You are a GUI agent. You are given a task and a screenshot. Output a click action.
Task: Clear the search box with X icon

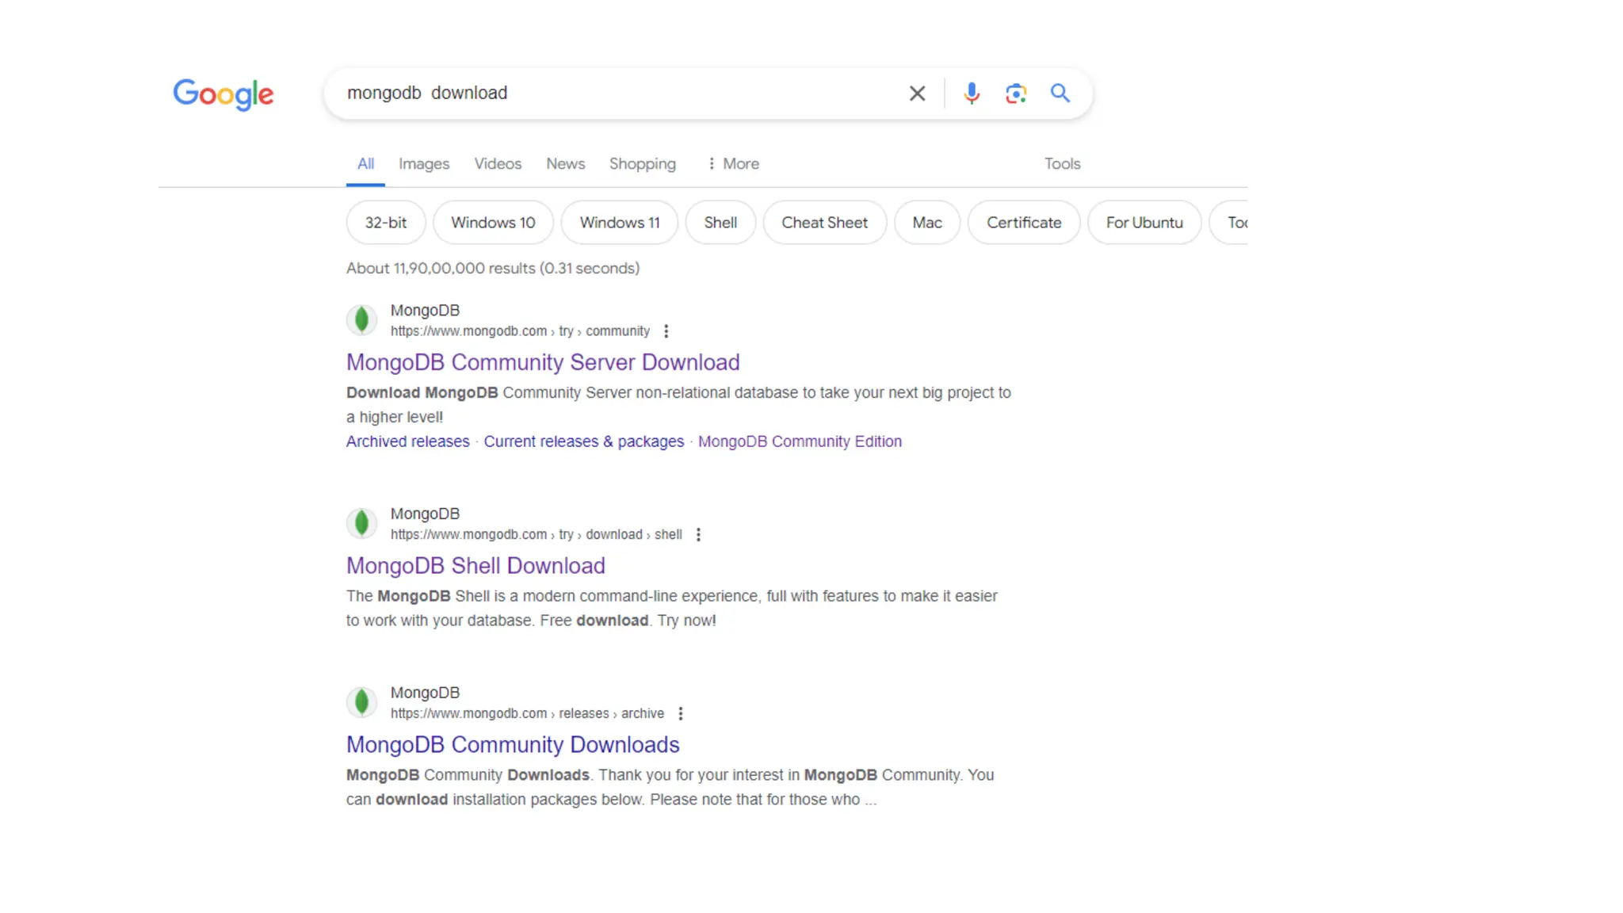917,94
